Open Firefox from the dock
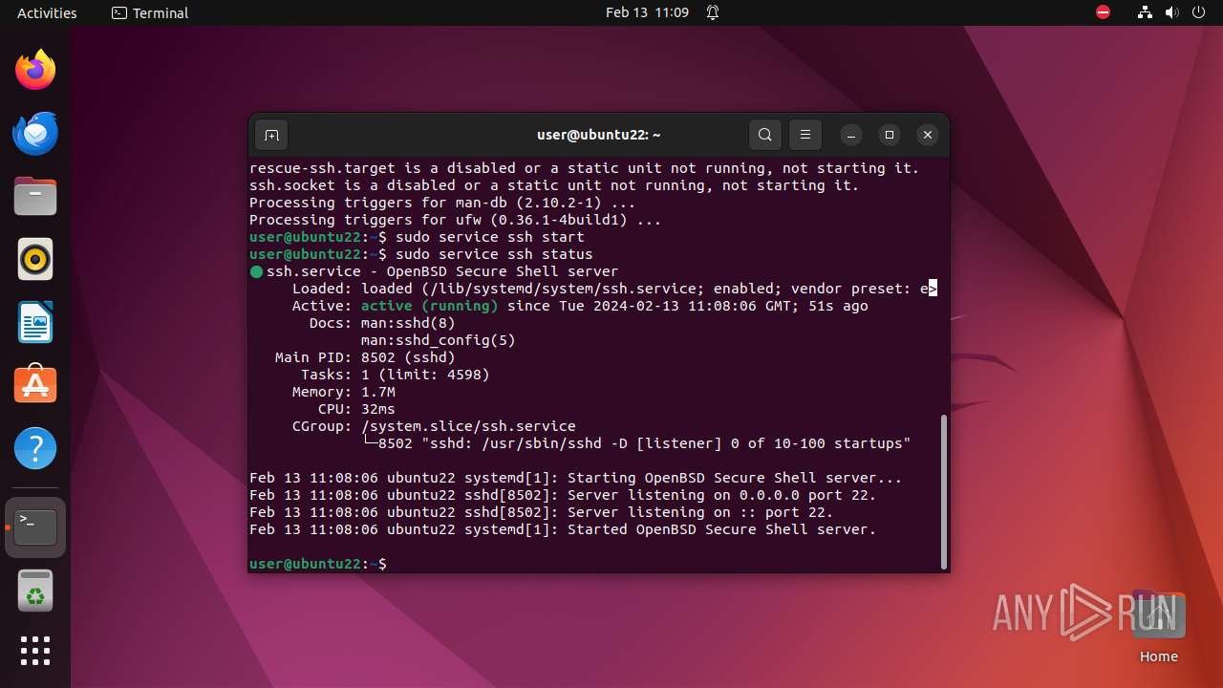 tap(35, 70)
